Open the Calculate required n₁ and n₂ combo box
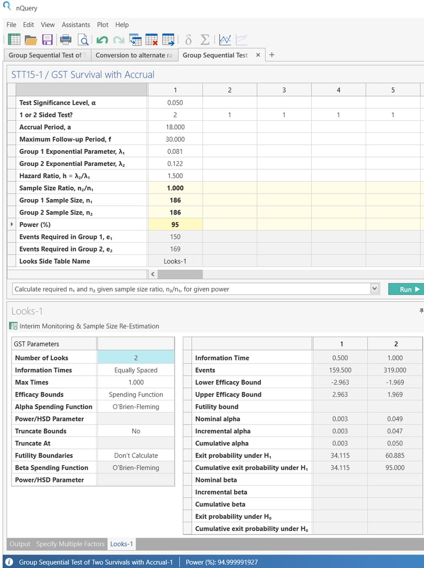The image size is (424, 568). 195,289
